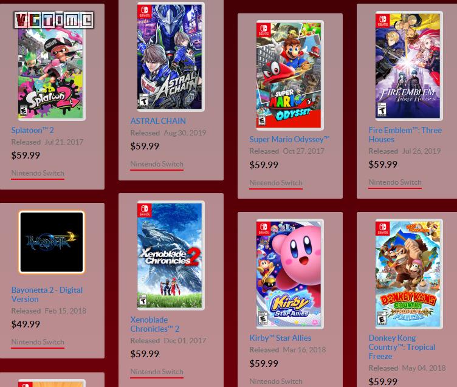Select the Kirby Star Allies cover art
This screenshot has width=457, height=387.
point(290,273)
